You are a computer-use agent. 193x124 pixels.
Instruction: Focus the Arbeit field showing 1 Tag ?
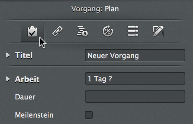(x=135, y=78)
